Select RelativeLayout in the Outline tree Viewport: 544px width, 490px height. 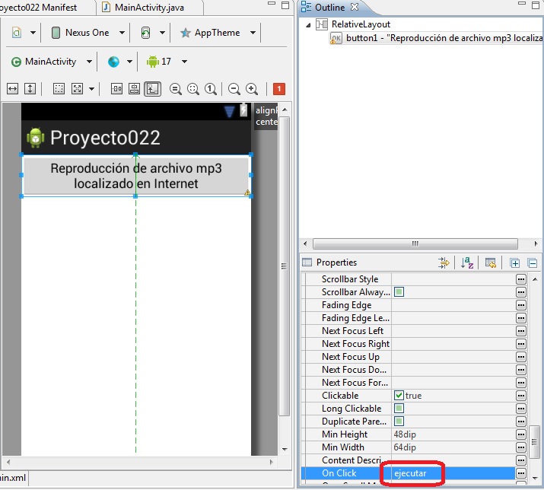[361, 24]
